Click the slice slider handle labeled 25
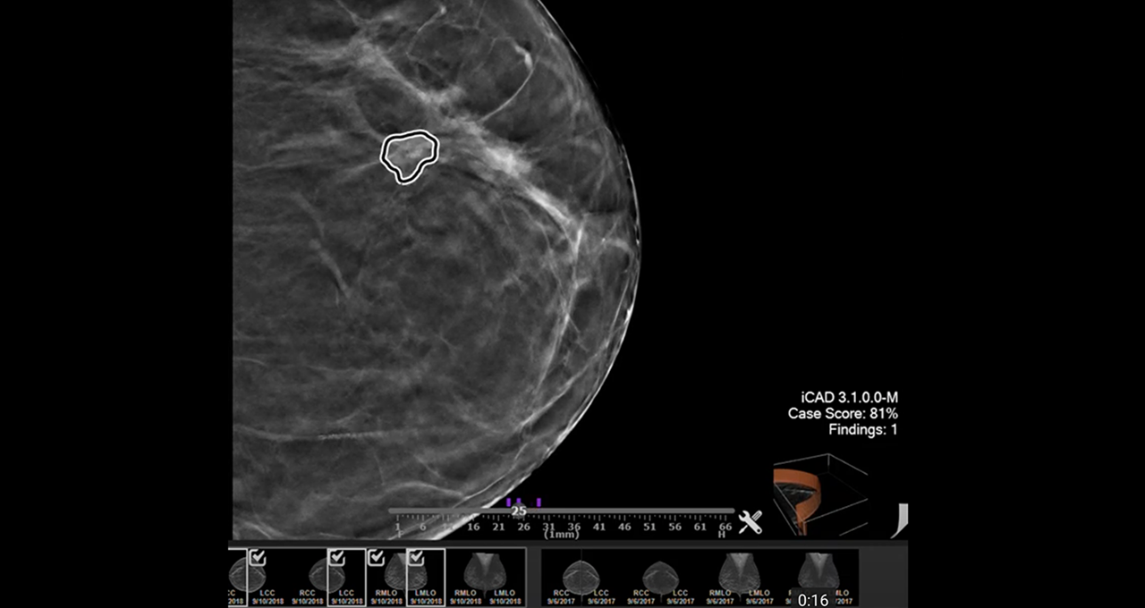 (519, 511)
